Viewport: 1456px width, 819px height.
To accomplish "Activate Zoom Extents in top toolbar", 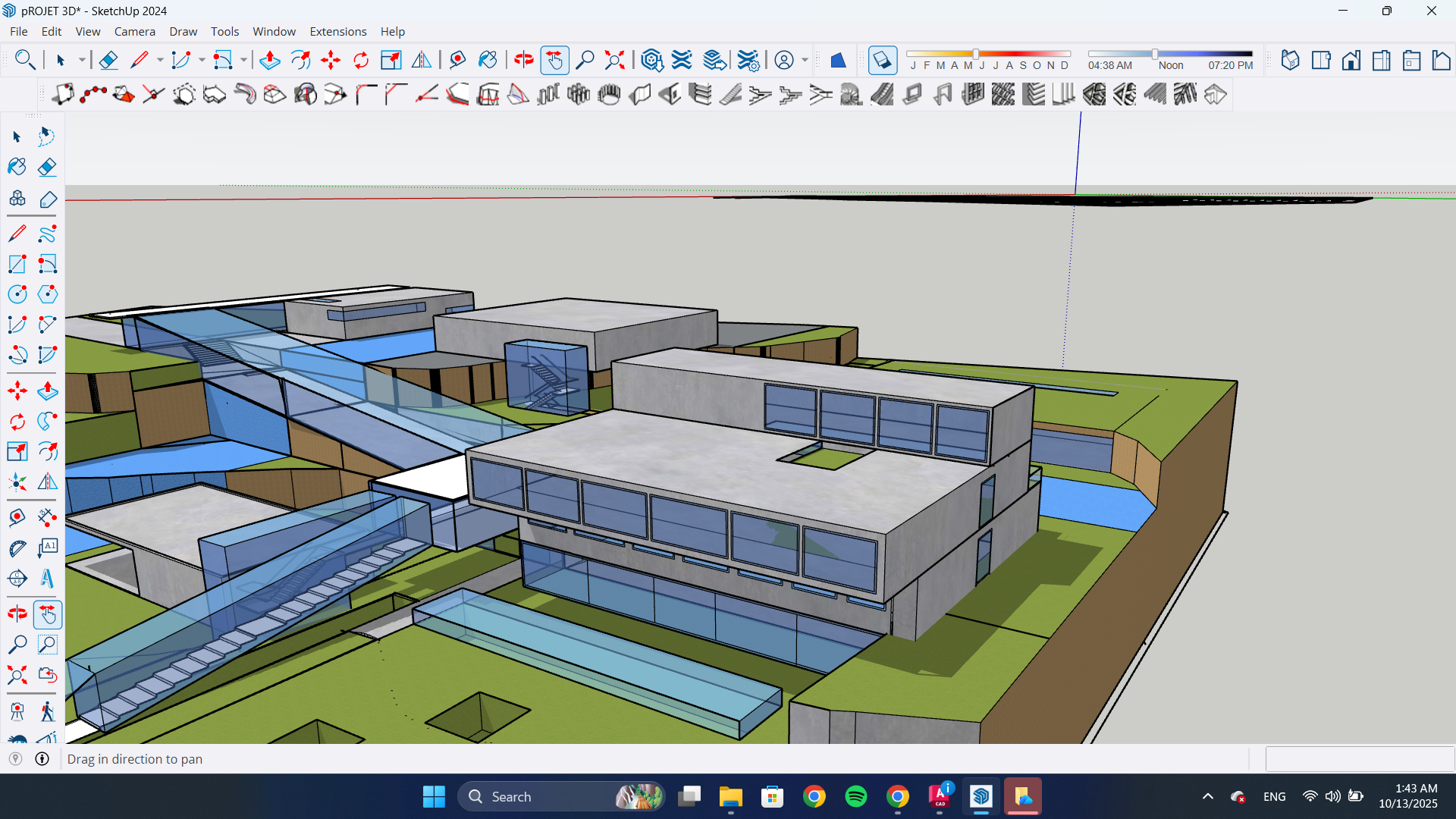I will point(614,60).
